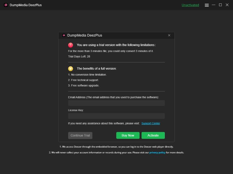Viewport: 233px width, 174px height.
Task: Close the main DumpMedia DeezPlus window
Action: point(227,5)
